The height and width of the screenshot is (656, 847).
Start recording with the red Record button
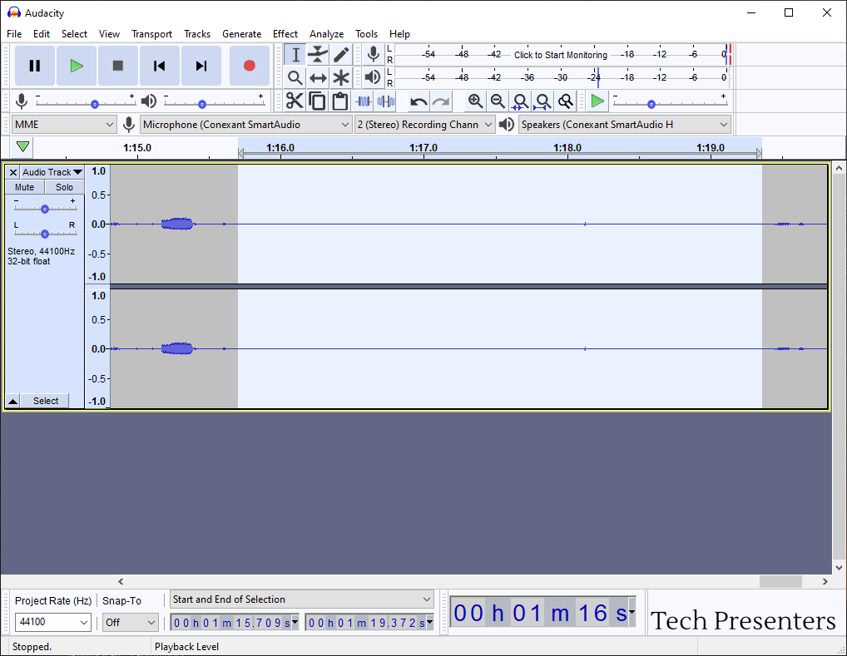pyautogui.click(x=249, y=66)
